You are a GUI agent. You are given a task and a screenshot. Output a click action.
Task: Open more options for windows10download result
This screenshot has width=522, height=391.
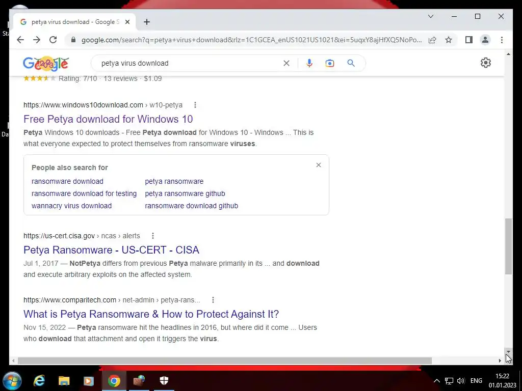(195, 105)
